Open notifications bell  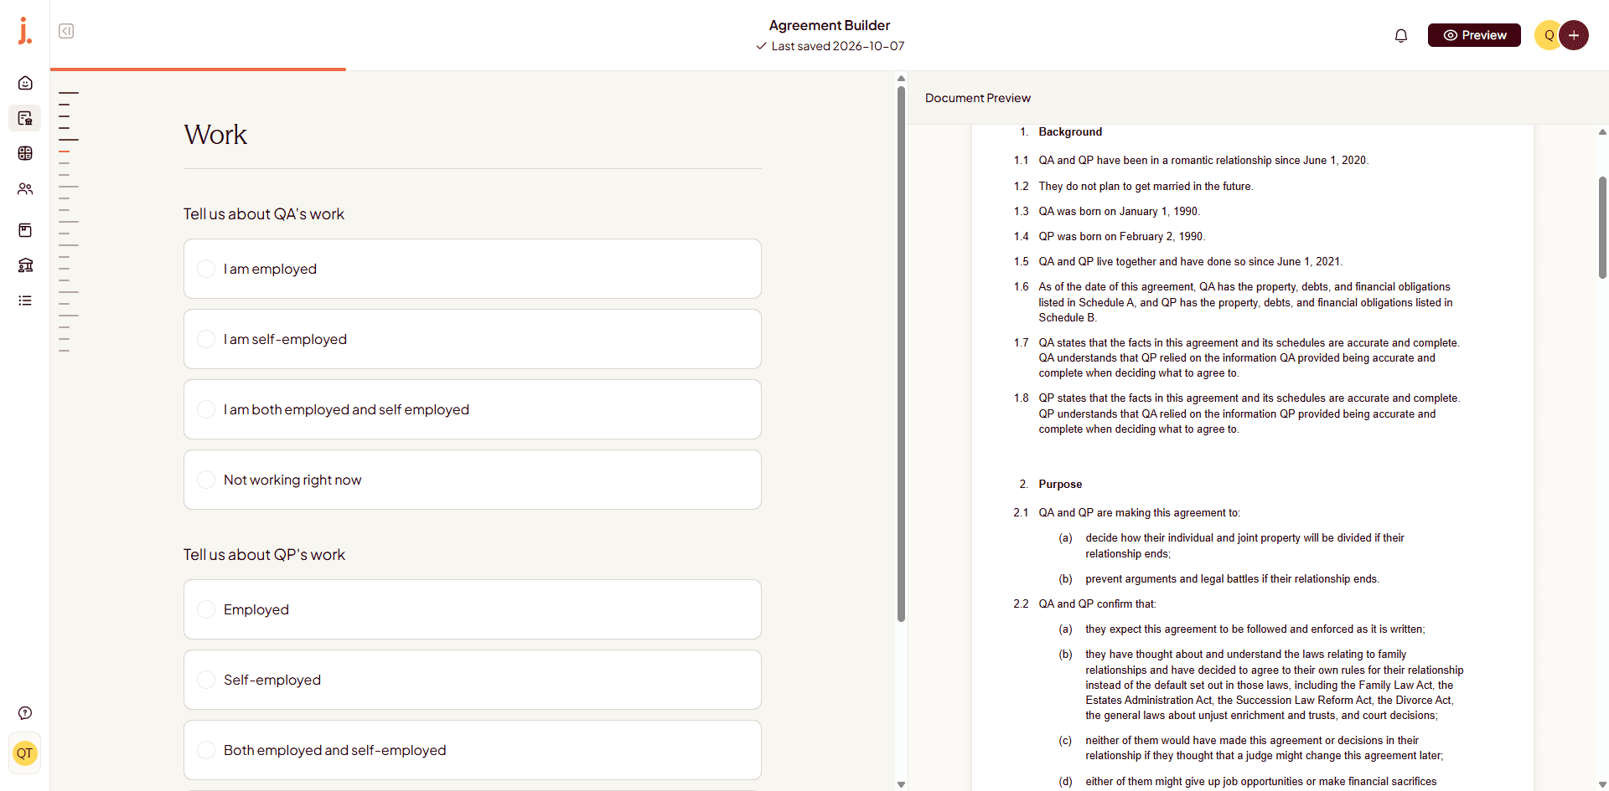[x=1401, y=35]
